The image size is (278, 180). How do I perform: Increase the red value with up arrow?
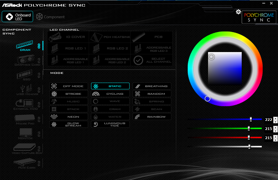pos(275,136)
